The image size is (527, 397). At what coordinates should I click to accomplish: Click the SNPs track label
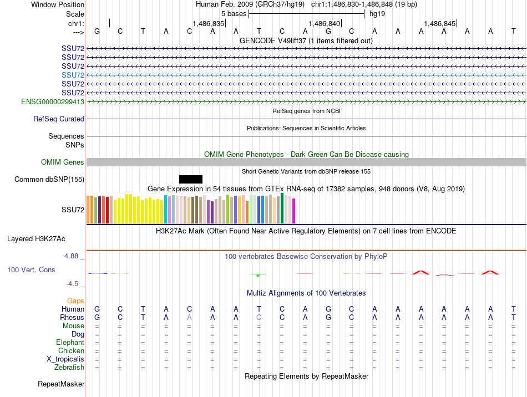point(75,145)
